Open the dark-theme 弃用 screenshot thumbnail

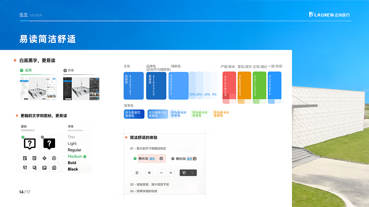click(81, 89)
